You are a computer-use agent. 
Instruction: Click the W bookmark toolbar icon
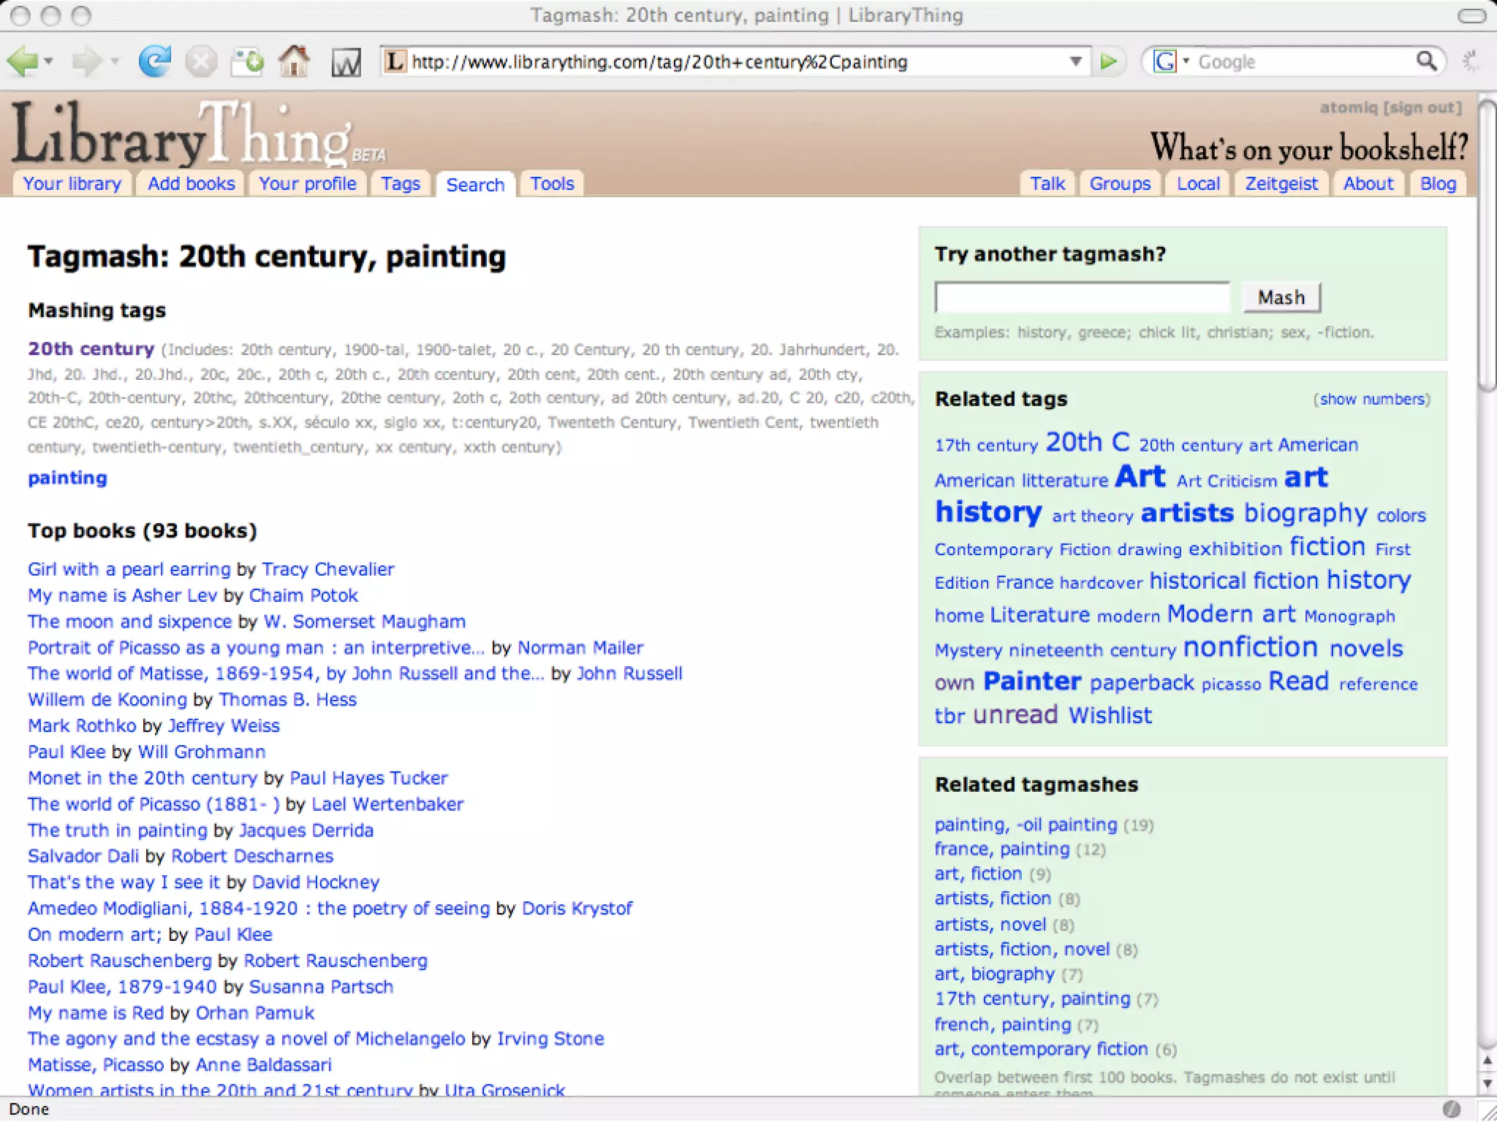point(345,63)
